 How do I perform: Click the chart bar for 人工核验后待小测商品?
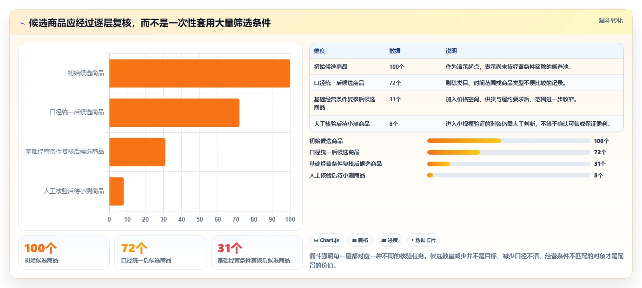[x=116, y=191]
